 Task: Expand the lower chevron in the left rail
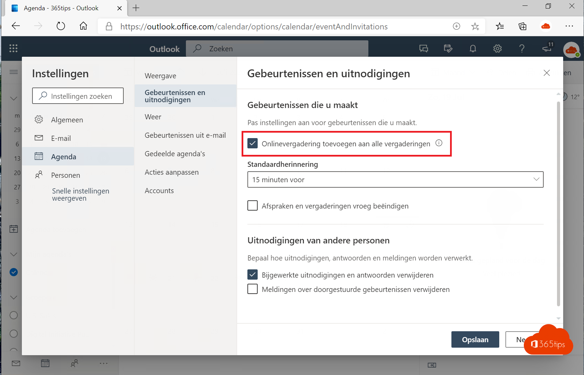[x=13, y=297]
